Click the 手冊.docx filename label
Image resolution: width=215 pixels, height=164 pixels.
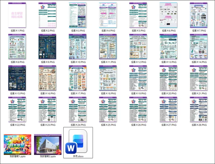[78, 156]
